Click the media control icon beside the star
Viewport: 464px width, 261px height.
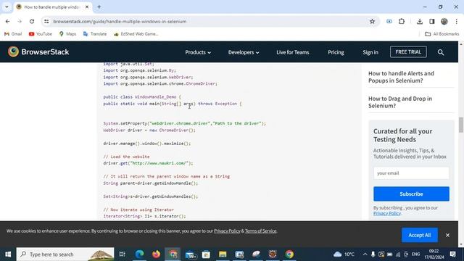click(x=389, y=21)
